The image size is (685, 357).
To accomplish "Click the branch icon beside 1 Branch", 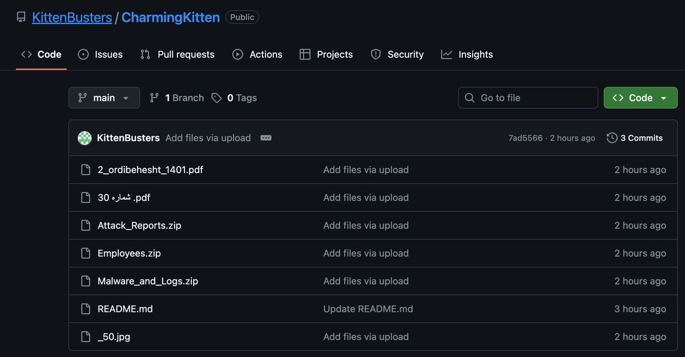I will (154, 98).
